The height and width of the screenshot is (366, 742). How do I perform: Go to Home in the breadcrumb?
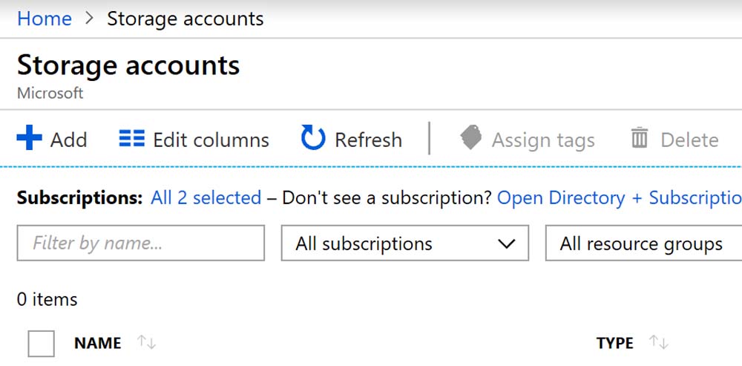point(45,19)
